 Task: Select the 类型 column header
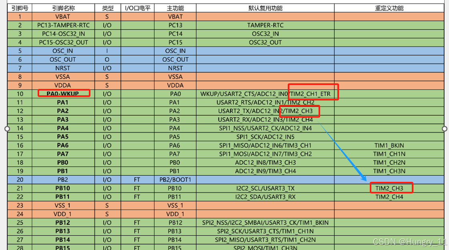(108, 8)
